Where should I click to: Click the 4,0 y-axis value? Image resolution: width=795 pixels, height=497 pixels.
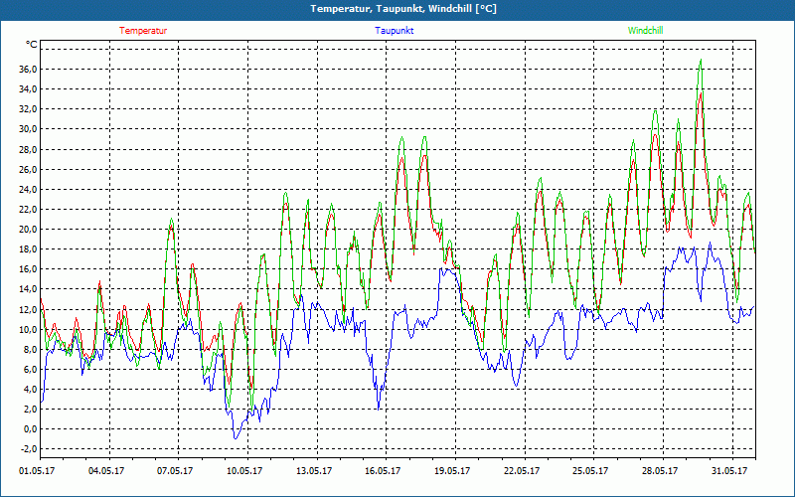pos(31,390)
